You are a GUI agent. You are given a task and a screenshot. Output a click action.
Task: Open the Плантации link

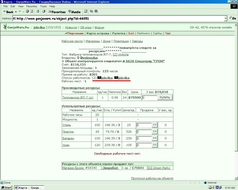[x=121, y=41]
